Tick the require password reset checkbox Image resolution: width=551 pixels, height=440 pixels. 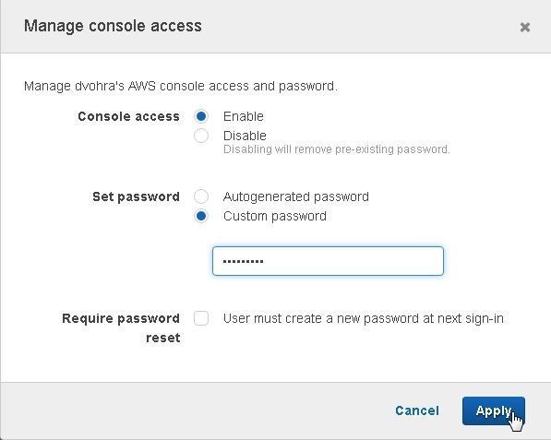[x=201, y=318]
